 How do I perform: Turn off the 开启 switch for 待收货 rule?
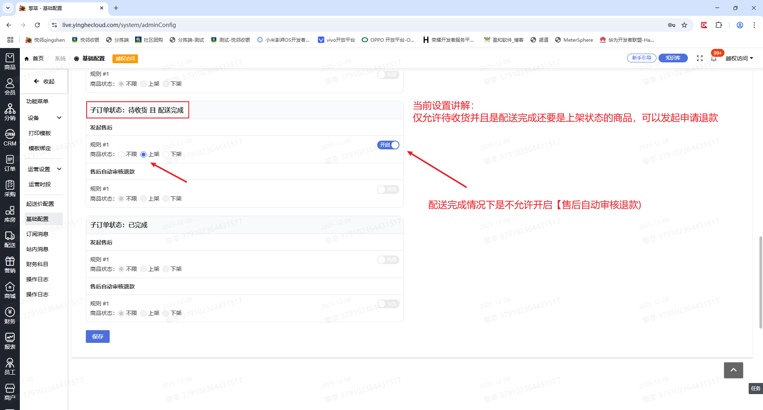388,145
